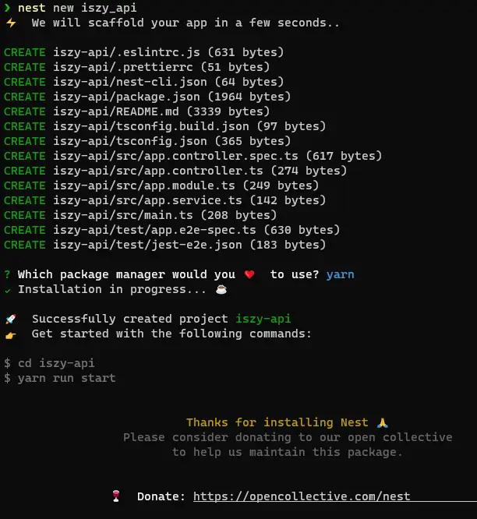Click the praying hands emoji
Viewport: 477px width, 519px height.
pyautogui.click(x=382, y=422)
